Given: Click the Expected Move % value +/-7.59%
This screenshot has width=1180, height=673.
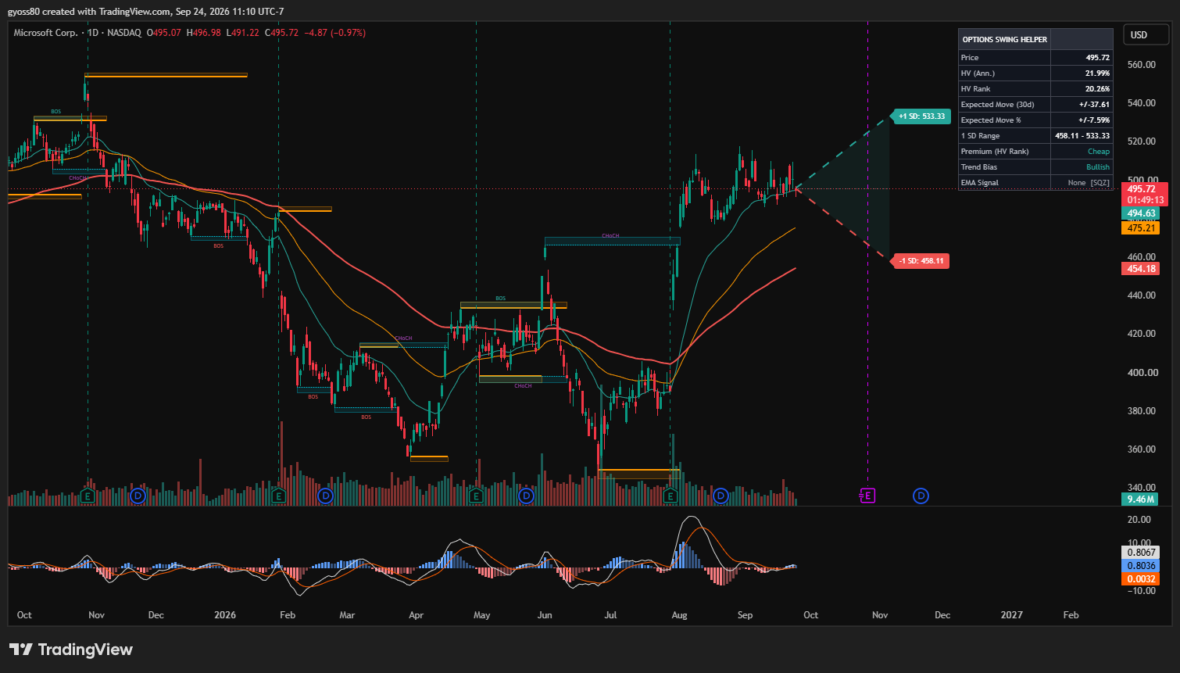Looking at the screenshot, I should pyautogui.click(x=1094, y=120).
